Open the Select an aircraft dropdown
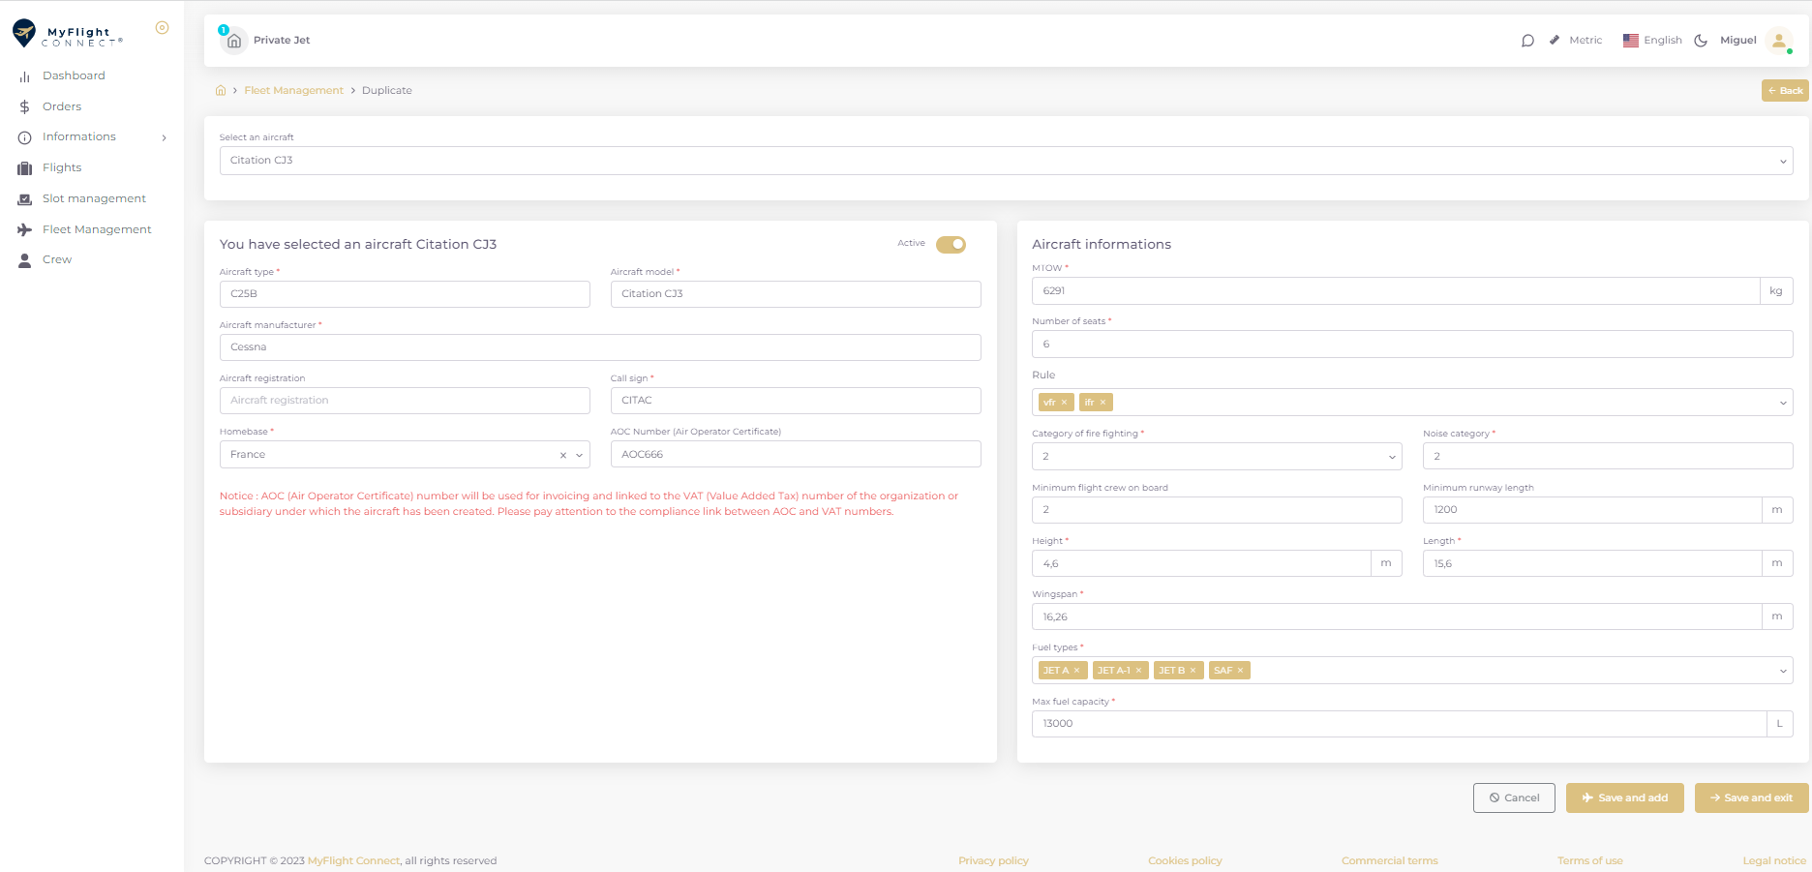 click(1006, 161)
